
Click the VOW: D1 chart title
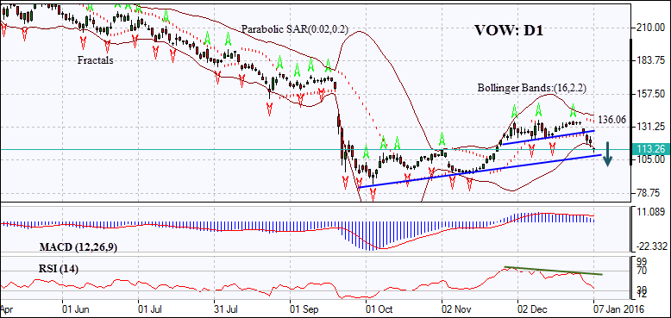[x=508, y=31]
